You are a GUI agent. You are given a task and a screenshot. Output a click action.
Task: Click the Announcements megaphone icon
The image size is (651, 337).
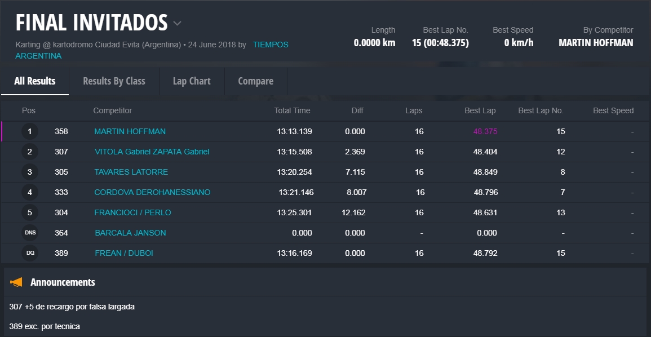coord(16,282)
